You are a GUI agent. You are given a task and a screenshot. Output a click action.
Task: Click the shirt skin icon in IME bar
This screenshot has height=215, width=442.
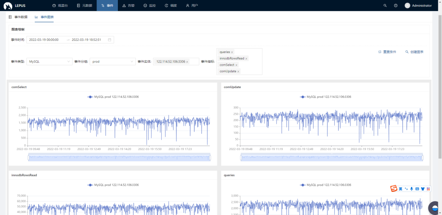click(422, 189)
